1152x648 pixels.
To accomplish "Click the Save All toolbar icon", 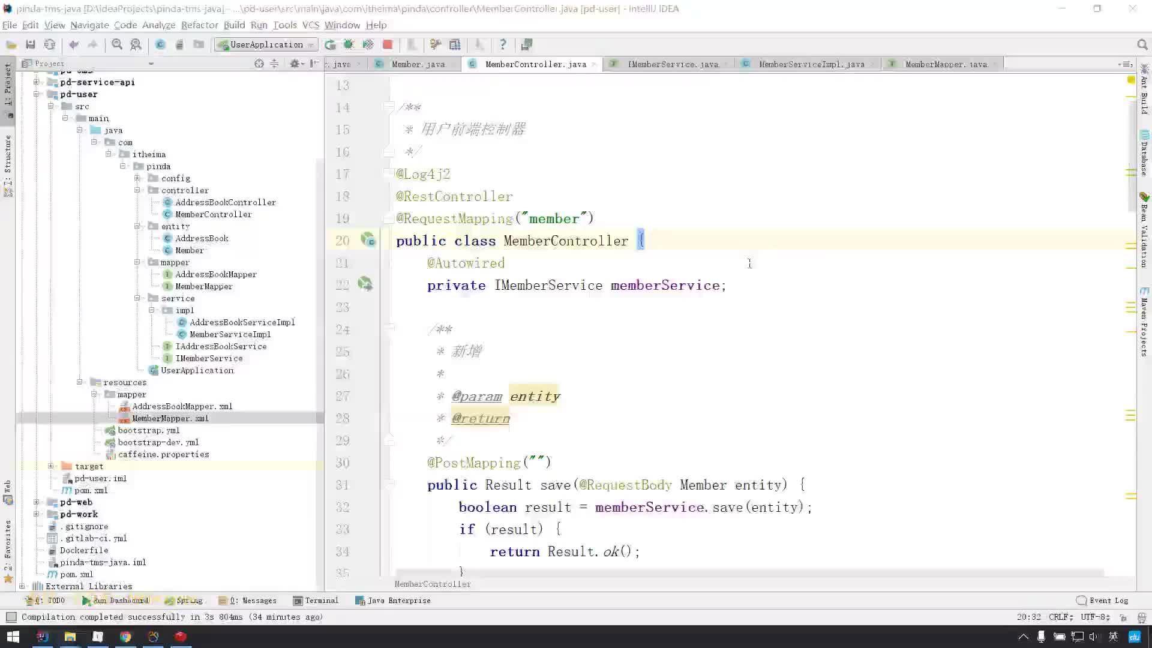I will pyautogui.click(x=31, y=44).
